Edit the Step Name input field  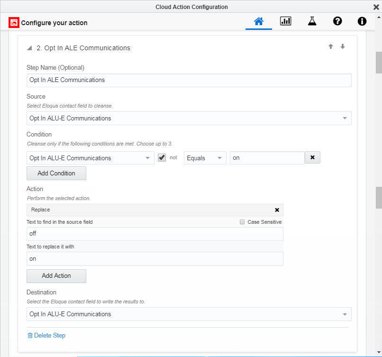[189, 80]
